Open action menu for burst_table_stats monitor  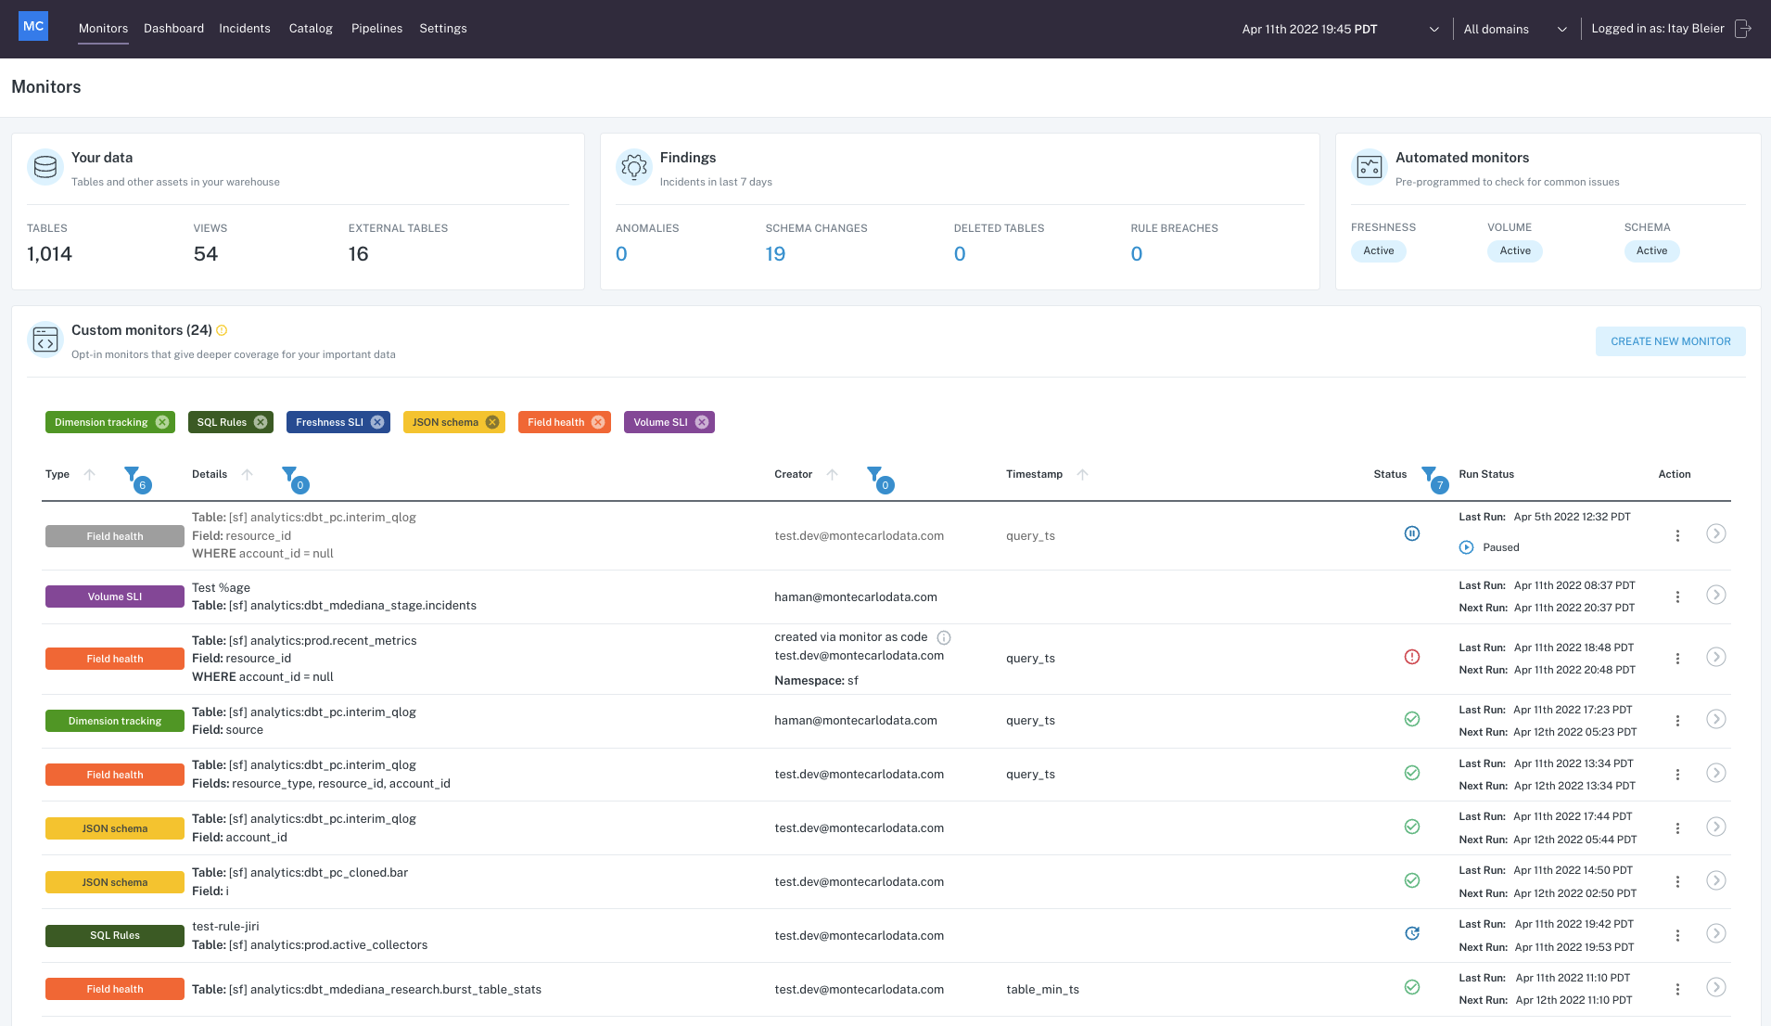tap(1677, 989)
